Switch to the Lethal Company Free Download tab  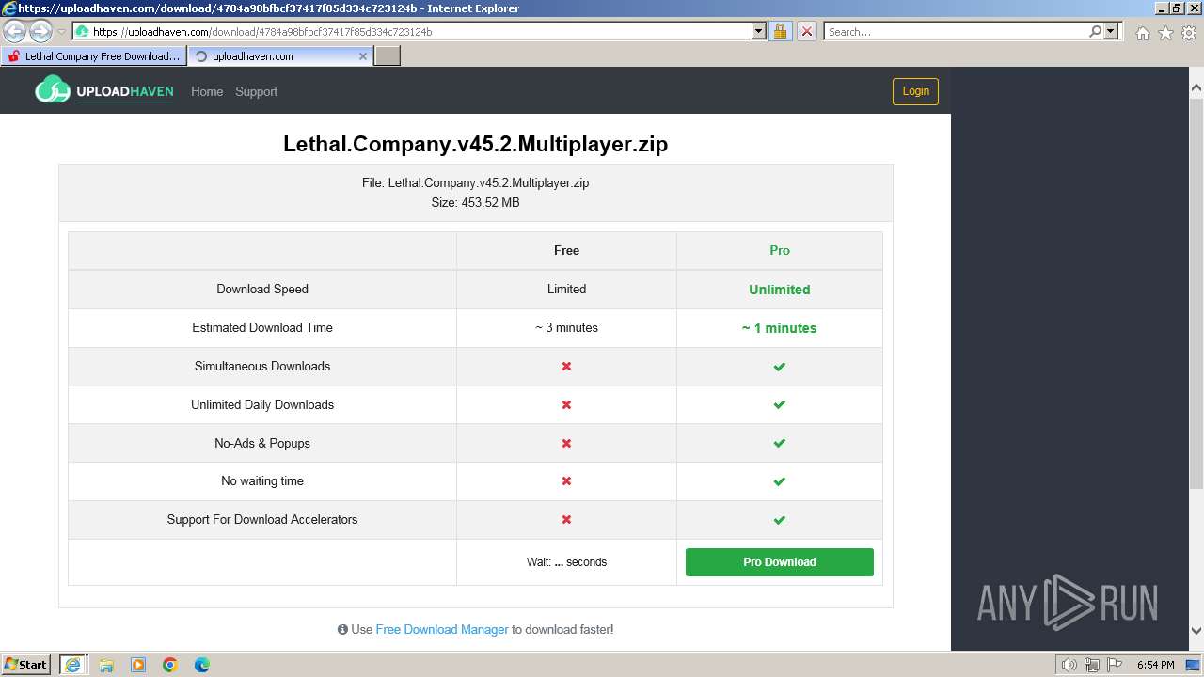coord(93,56)
